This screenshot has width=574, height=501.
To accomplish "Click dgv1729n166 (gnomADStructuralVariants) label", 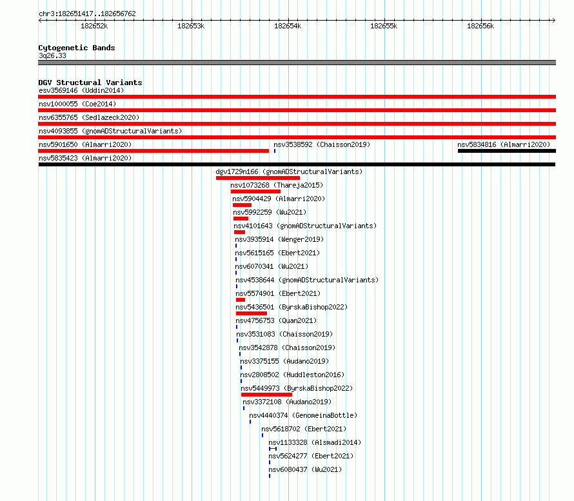I will tap(289, 172).
